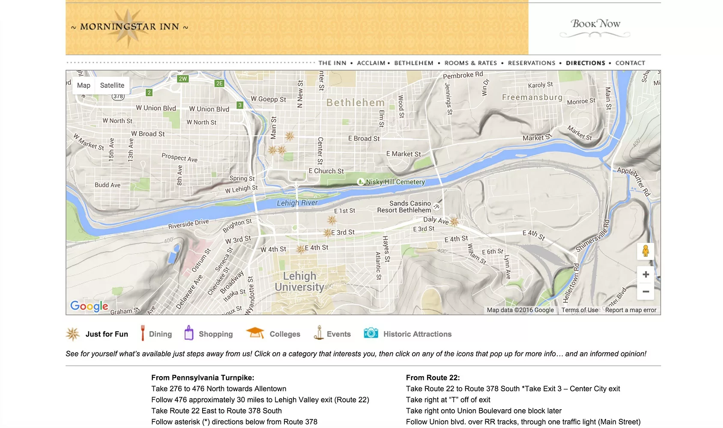
Task: Go to the Reservations page
Action: pos(532,63)
